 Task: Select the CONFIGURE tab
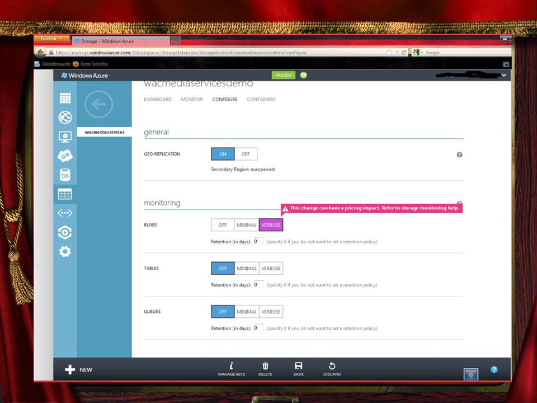pyautogui.click(x=225, y=100)
